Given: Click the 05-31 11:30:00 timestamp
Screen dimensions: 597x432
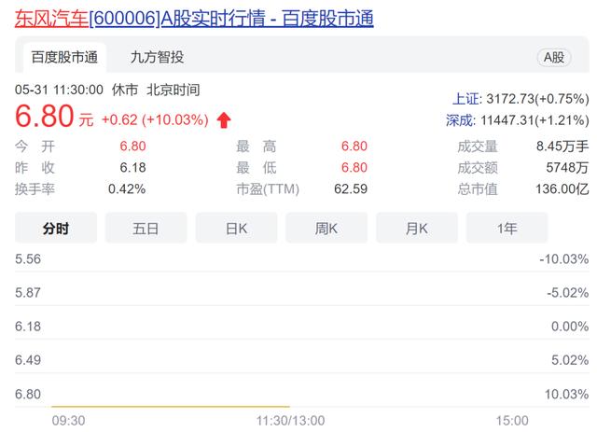Looking at the screenshot, I should click(x=59, y=90).
